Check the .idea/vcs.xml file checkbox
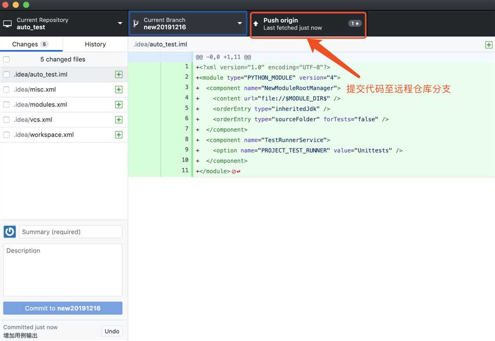 [6, 120]
